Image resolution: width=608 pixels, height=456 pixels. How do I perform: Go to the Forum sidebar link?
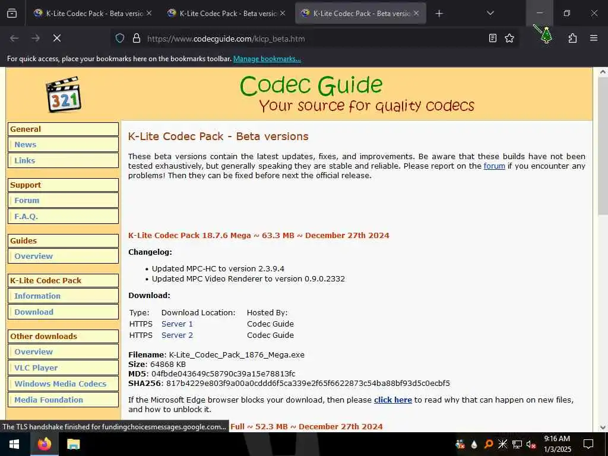27,201
